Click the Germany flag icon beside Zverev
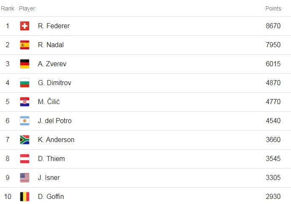The image size is (291, 204). coord(25,64)
